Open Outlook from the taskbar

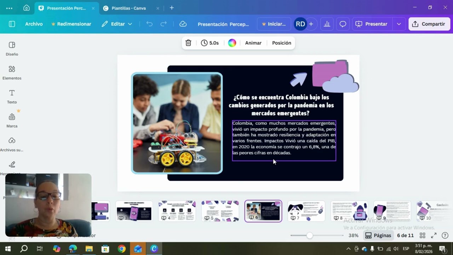[138, 249]
